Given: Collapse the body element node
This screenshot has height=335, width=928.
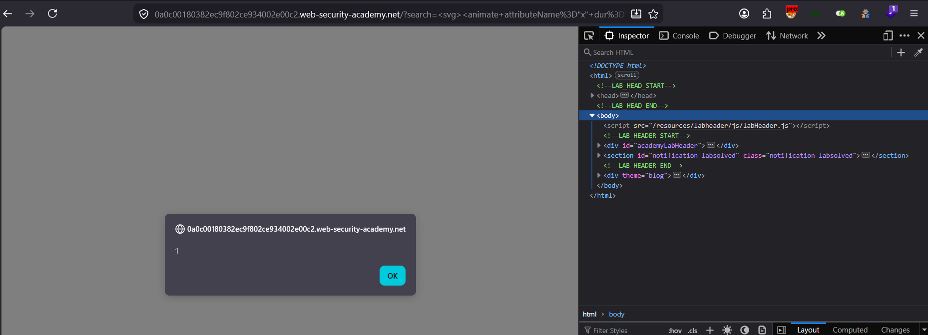Looking at the screenshot, I should [x=592, y=115].
